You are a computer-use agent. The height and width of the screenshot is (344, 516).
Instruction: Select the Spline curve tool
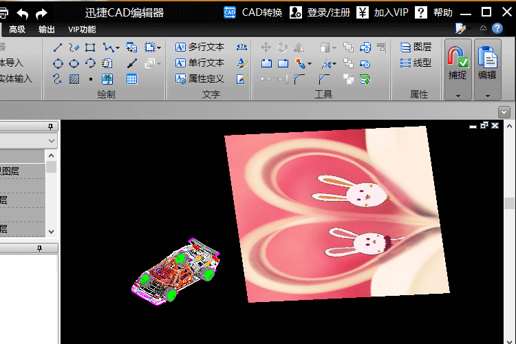[57, 79]
